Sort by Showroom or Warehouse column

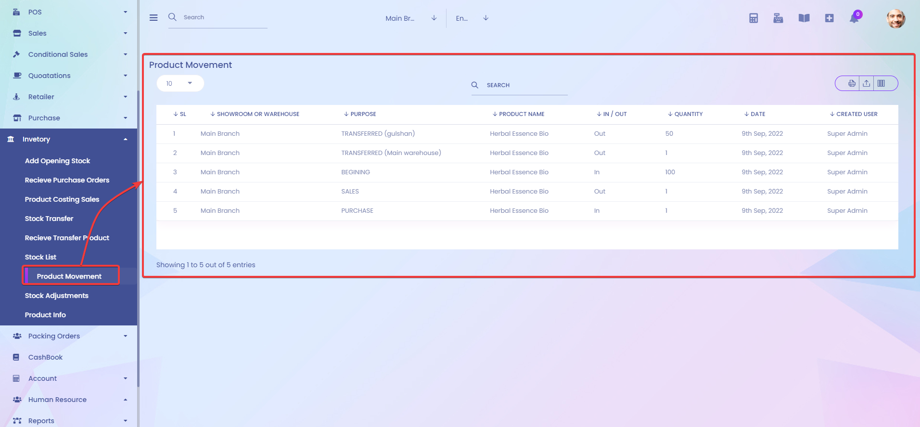click(255, 114)
